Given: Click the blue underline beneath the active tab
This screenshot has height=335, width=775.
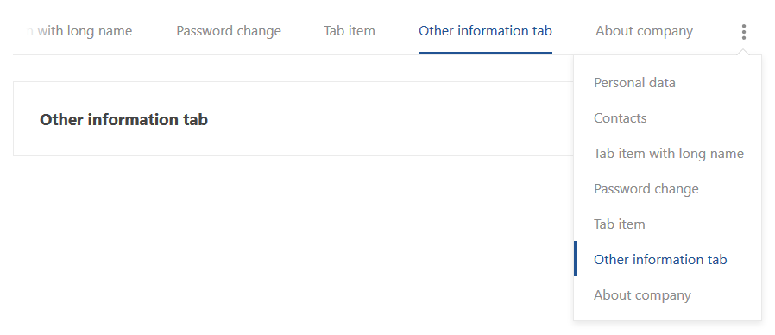Looking at the screenshot, I should (485, 53).
